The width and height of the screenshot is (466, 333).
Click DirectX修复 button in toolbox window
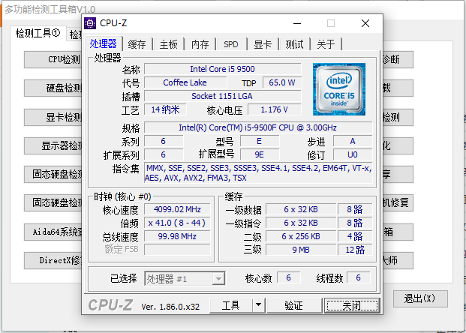(x=53, y=260)
